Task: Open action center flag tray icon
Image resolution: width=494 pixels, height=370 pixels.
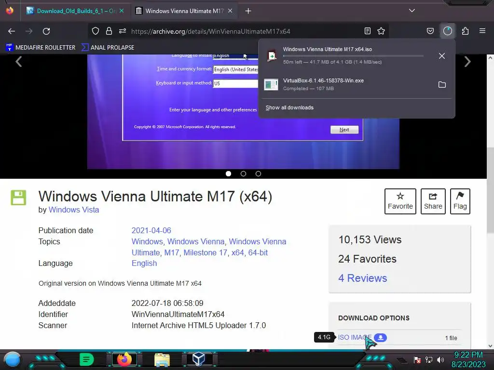Action: click(x=417, y=359)
